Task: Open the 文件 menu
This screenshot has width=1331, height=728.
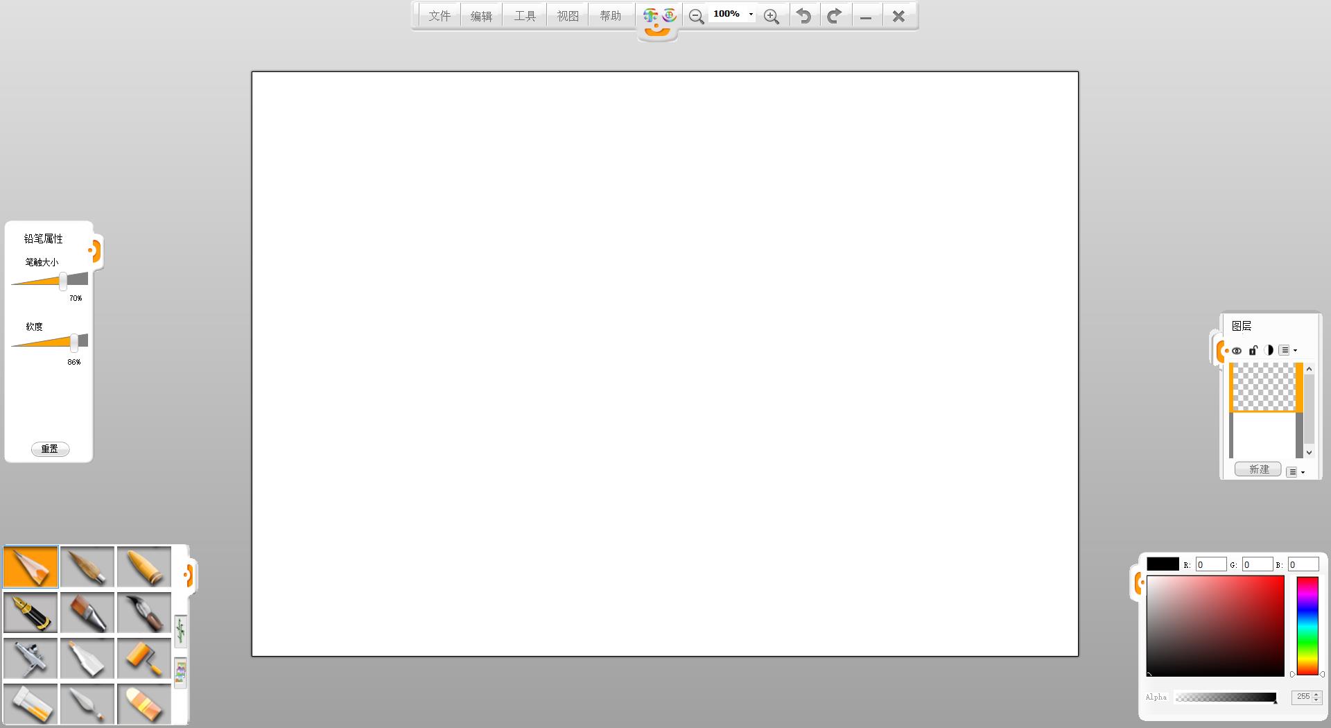Action: click(440, 16)
